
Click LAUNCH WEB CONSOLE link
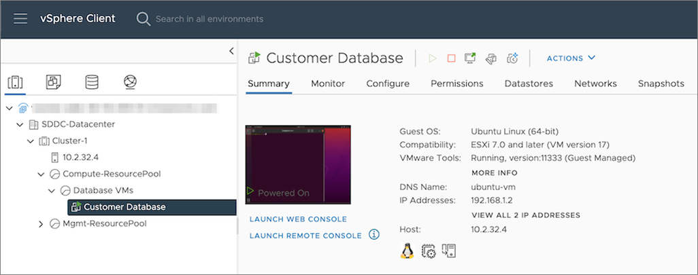[298, 219]
